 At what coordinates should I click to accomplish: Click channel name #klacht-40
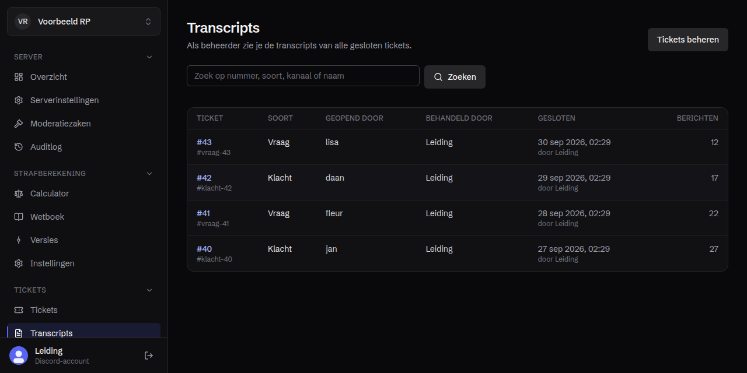click(x=214, y=259)
